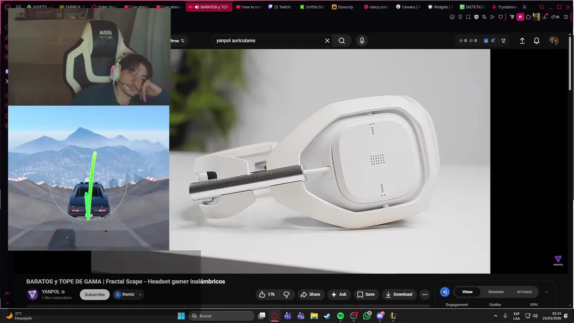This screenshot has height=323, width=574.
Task: Click the page vertical scrollbar
Action: [570, 63]
